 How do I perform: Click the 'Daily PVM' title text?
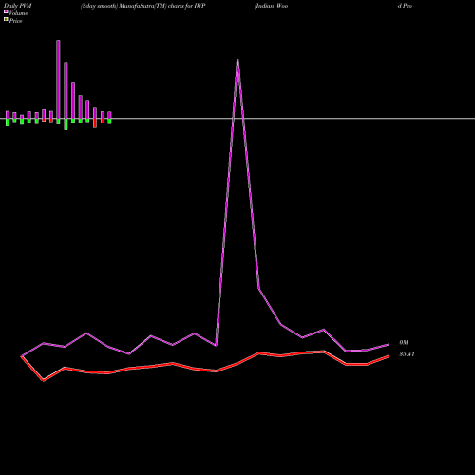pyautogui.click(x=18, y=6)
